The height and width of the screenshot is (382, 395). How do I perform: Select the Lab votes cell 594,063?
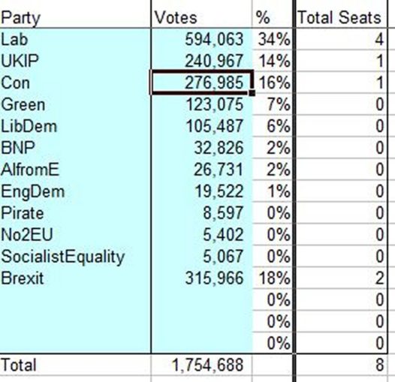pyautogui.click(x=201, y=39)
